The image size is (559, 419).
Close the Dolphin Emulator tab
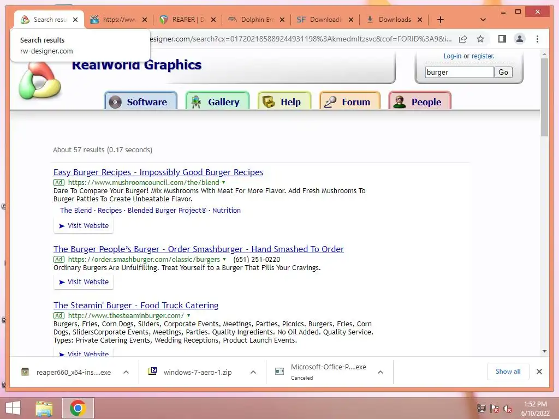tap(282, 20)
